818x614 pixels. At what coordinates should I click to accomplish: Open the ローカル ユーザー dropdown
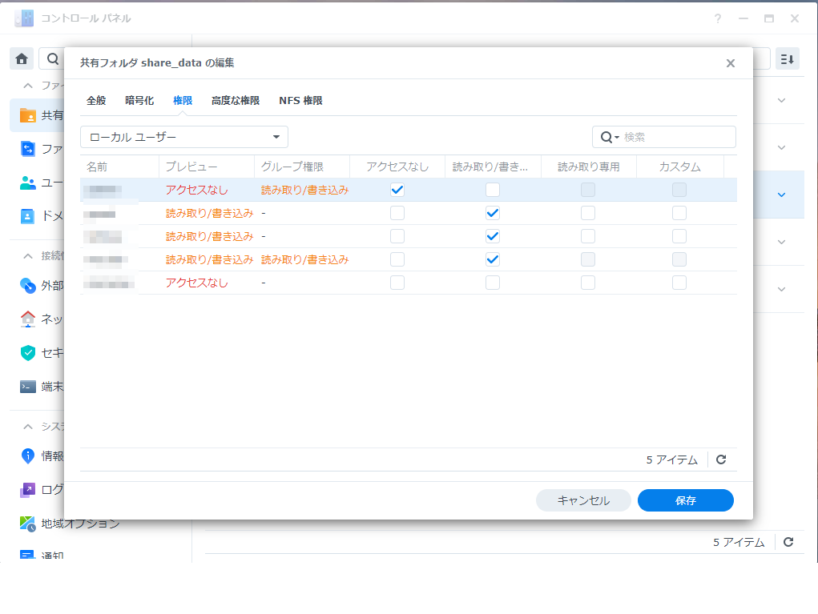pos(184,137)
